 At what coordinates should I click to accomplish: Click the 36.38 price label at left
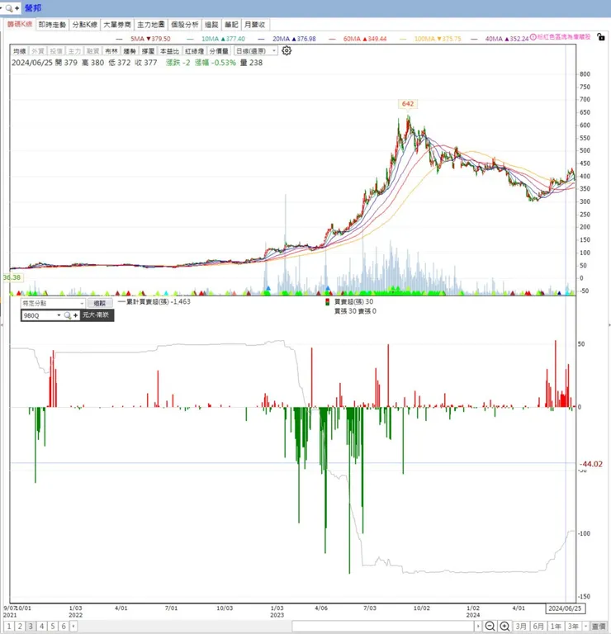12,277
